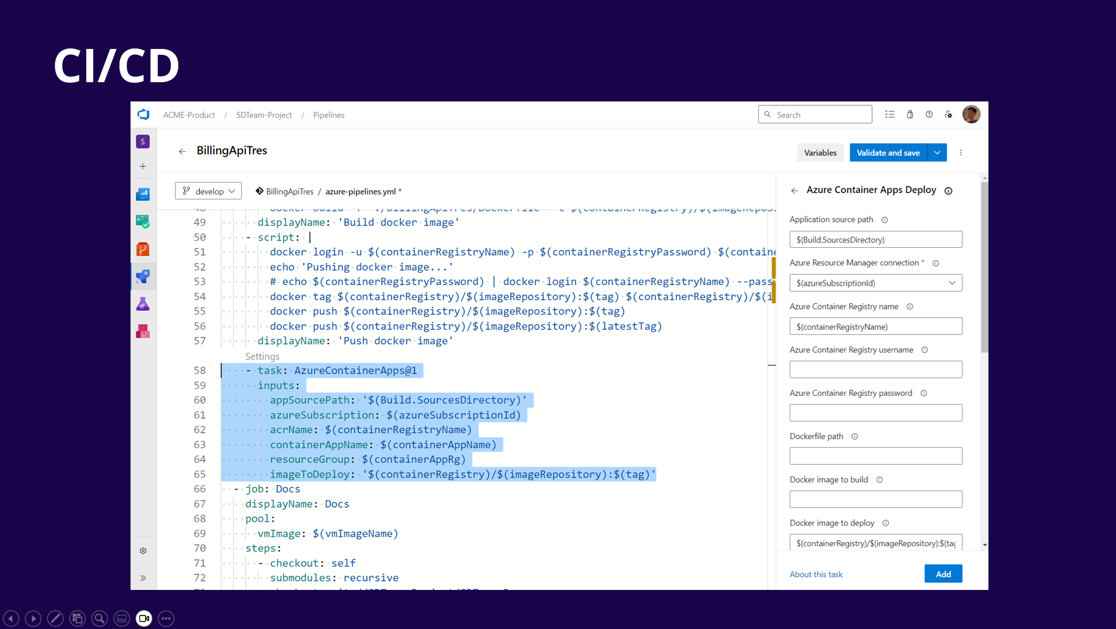
Task: Click the plus icon in left sidebar
Action: pyautogui.click(x=143, y=166)
